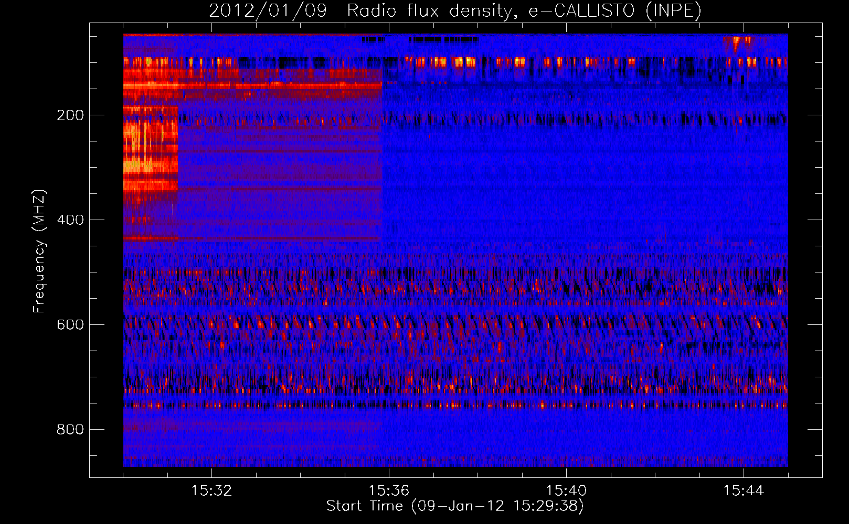Click the plot title '2012/01/09 Radio flux density'

pos(455,10)
